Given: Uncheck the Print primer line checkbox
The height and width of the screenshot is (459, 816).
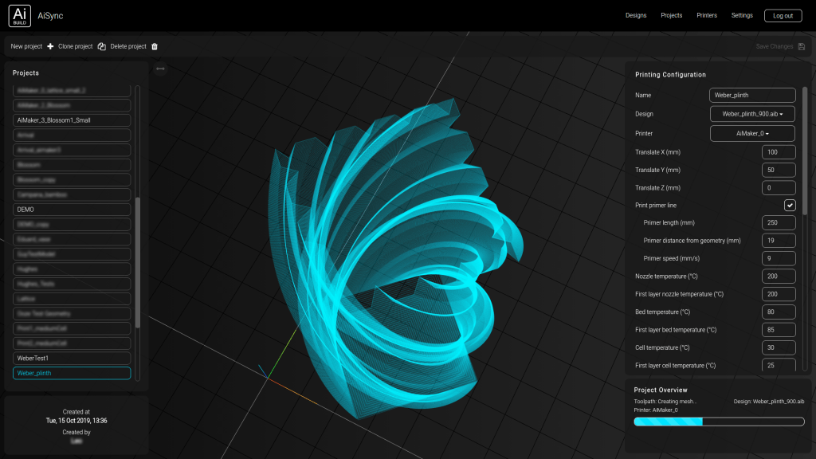Looking at the screenshot, I should [x=790, y=205].
